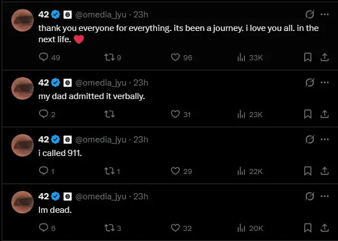
Task: Bookmark the "thank you everyone" tweet
Action: click(308, 57)
